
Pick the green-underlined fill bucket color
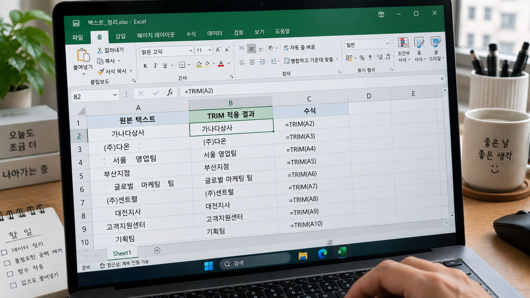click(x=199, y=64)
